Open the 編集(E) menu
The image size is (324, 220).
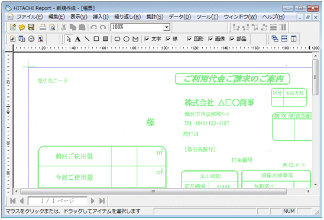(56, 17)
